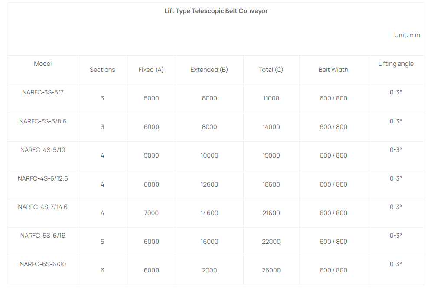Click the table title Lift Type Telescopic Belt Conveyor
This screenshot has width=434, height=288.
(x=216, y=11)
